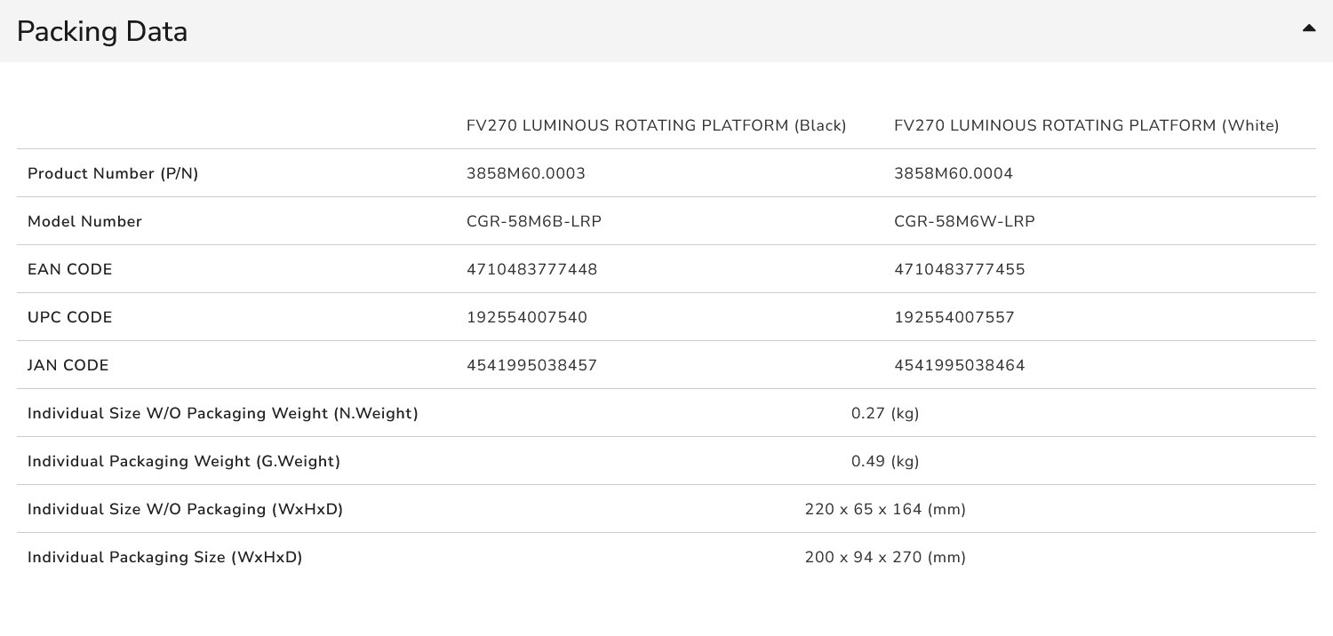Click the FV270 Black column header
The image size is (1333, 636).
(x=656, y=125)
